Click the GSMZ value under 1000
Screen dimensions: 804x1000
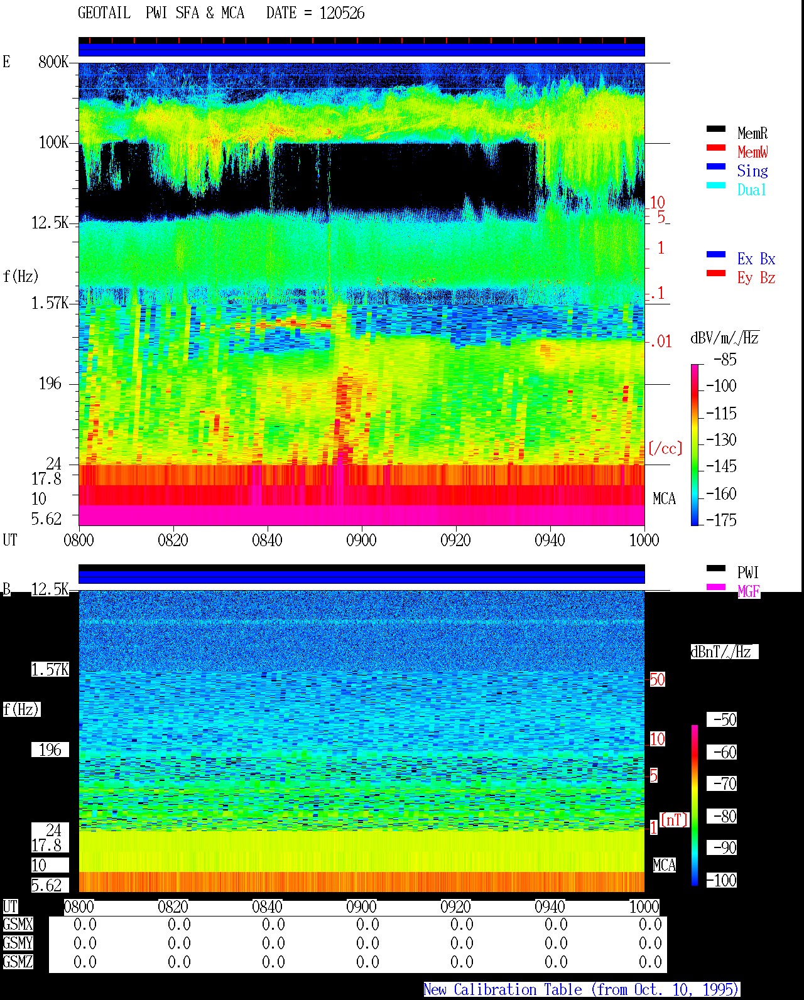point(650,962)
